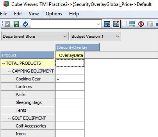Click the }SecurityOverlay dimension button
Screen dimensions: 158x137
pos(77,47)
